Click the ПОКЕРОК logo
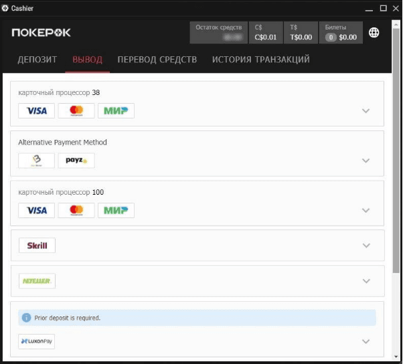Screen dimensions: 403x364 coord(41,33)
